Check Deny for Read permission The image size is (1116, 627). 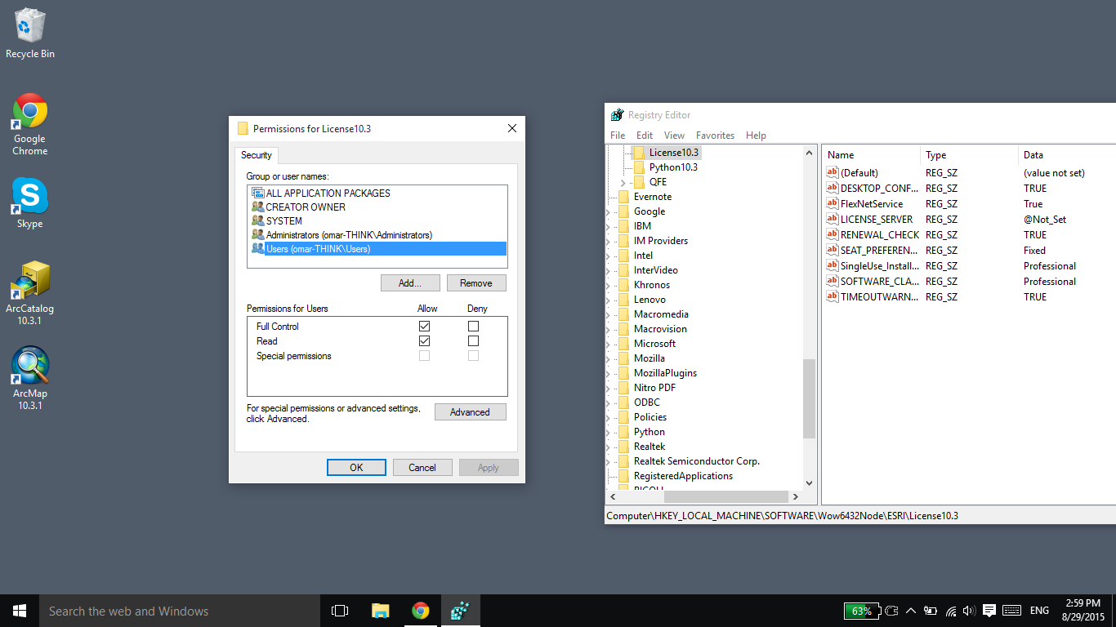coord(474,341)
